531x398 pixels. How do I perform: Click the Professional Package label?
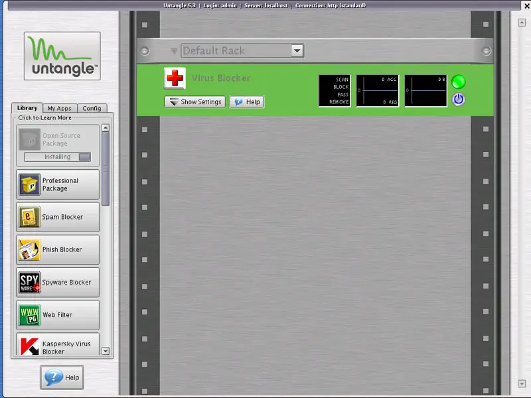click(x=60, y=184)
